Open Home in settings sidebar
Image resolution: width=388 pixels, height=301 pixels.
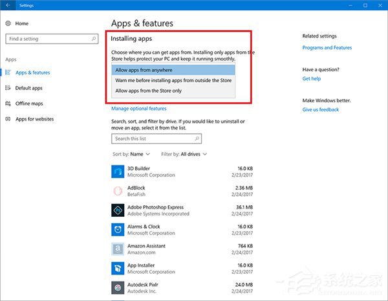22,23
